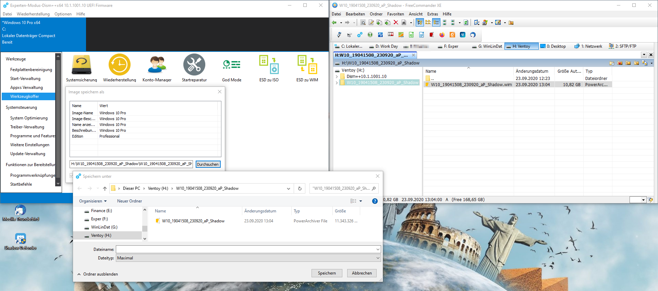Open folder history clock icon in FreeCommander
This screenshot has width=658, height=291.
612,63
